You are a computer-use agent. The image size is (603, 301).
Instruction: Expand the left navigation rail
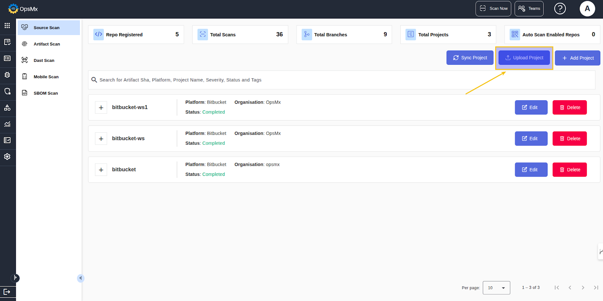(x=15, y=278)
